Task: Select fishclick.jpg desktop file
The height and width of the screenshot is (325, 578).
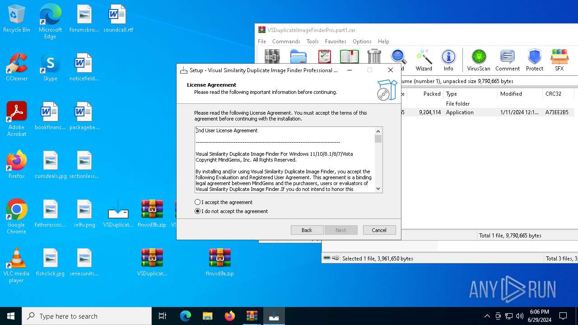Action: coord(50,263)
